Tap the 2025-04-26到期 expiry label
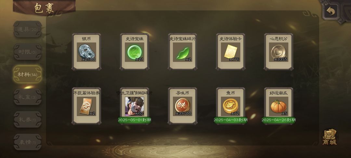 [279, 120]
